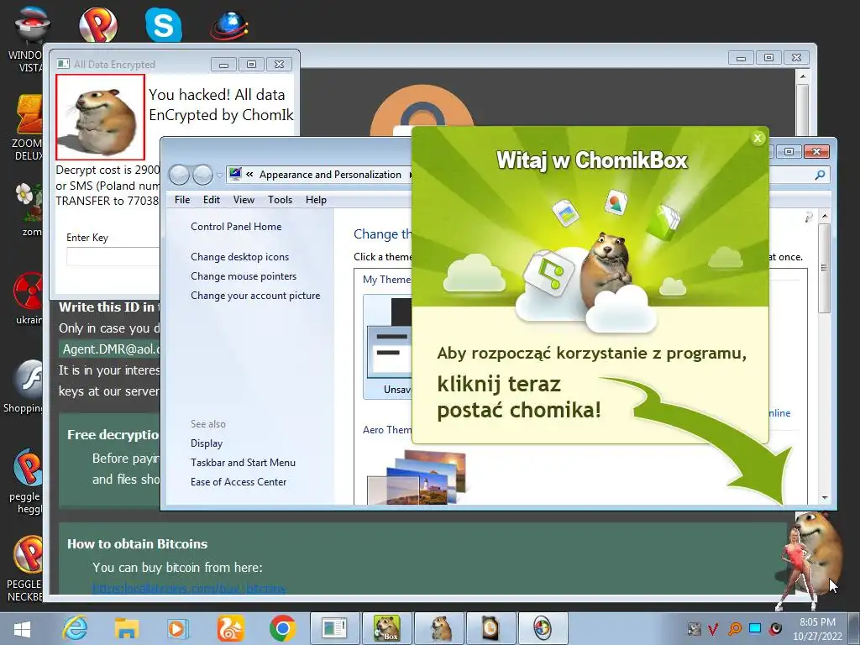Open Ease of Access Center link
The image size is (860, 645).
[239, 481]
